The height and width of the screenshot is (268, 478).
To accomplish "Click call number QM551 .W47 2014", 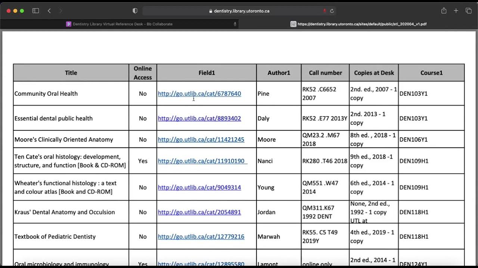I will (x=320, y=188).
